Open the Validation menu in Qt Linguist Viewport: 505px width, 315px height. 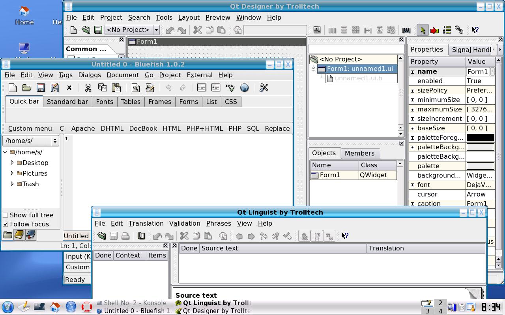pos(185,223)
